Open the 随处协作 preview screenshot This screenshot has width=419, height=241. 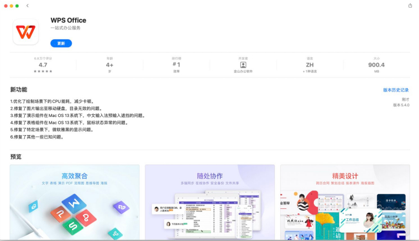[x=209, y=202]
